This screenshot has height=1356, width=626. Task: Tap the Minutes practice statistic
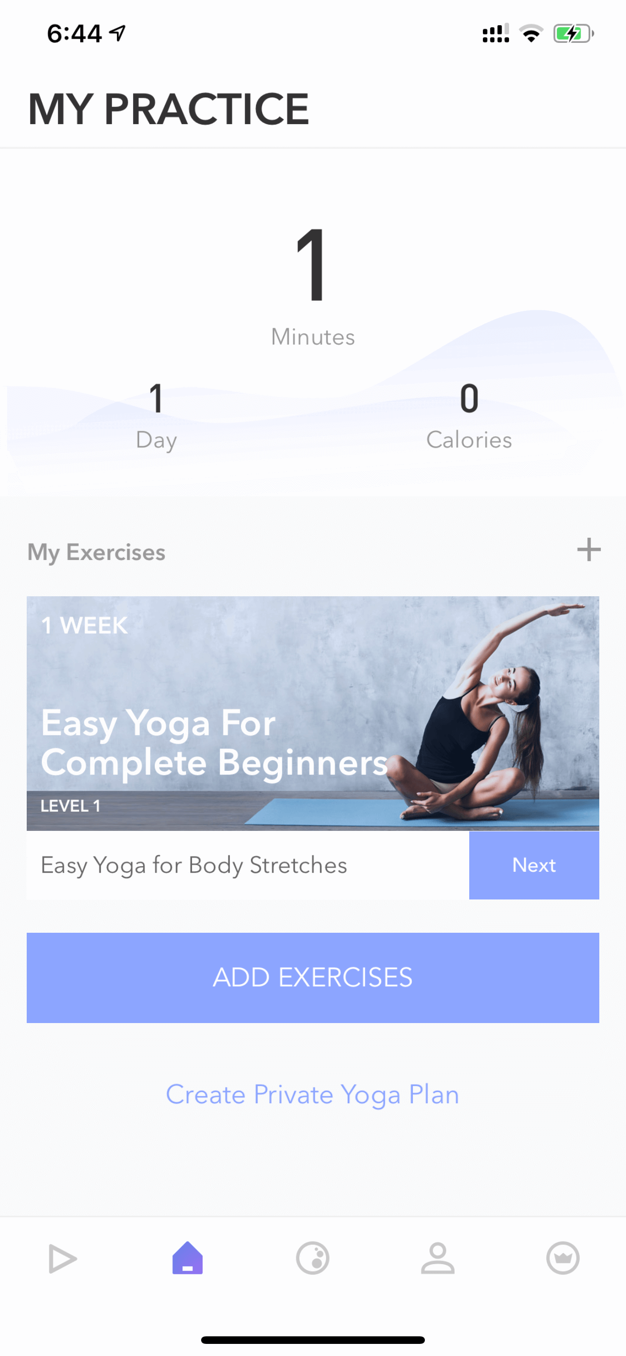point(312,287)
